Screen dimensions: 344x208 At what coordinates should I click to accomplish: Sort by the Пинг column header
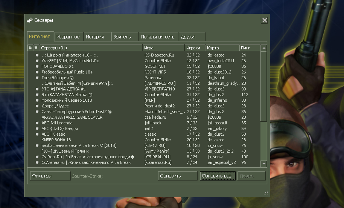point(250,47)
